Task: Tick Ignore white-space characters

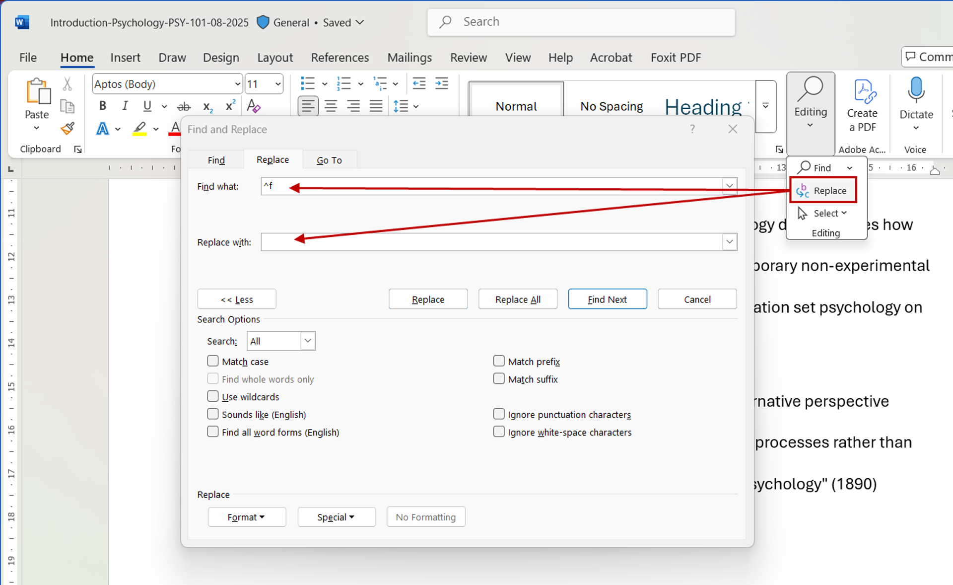Action: pyautogui.click(x=499, y=432)
